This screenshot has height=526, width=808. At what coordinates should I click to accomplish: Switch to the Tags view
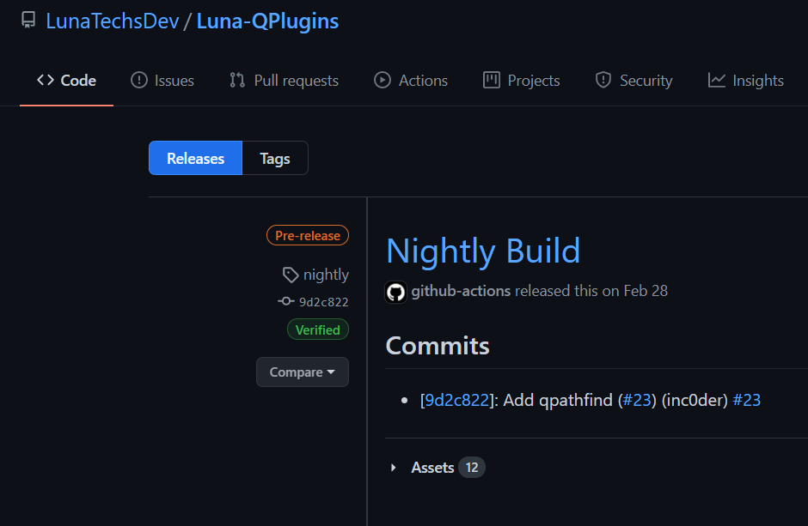(x=275, y=159)
